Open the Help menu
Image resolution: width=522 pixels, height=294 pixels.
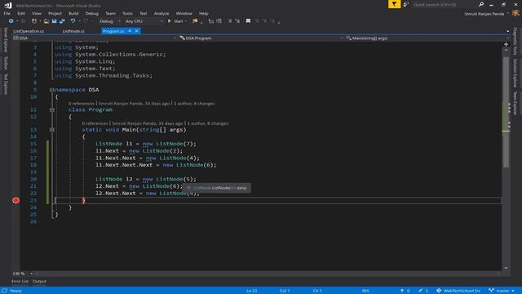204,14
